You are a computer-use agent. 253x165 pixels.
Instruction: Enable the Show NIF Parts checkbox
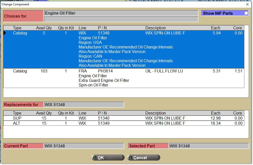click(x=246, y=13)
